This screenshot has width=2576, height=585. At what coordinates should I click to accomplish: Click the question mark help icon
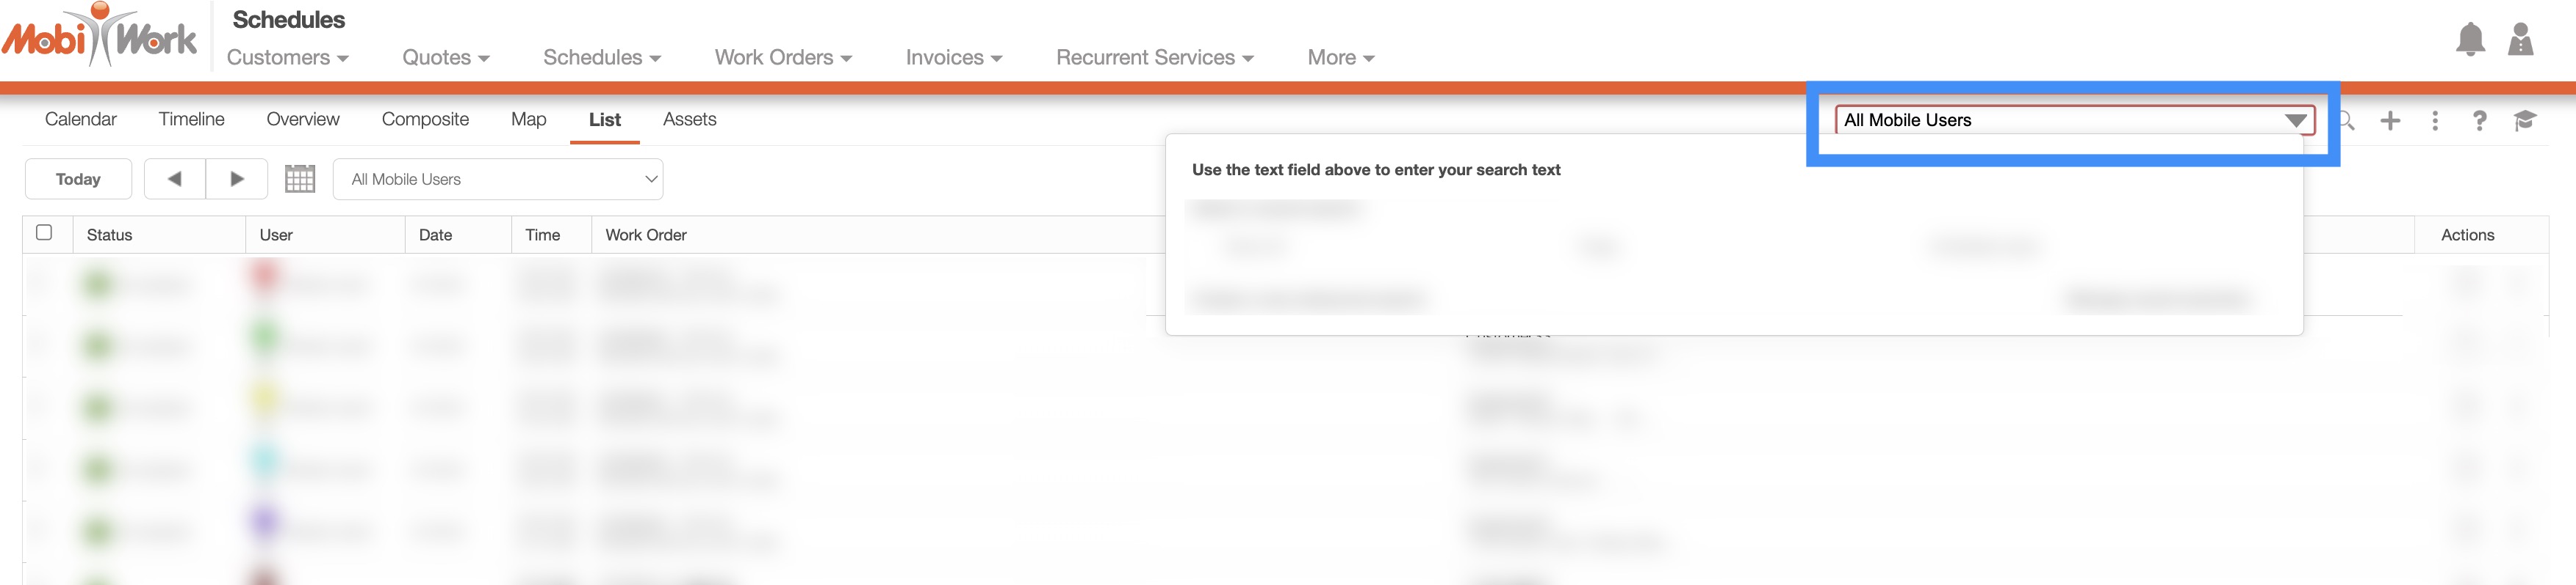2480,121
